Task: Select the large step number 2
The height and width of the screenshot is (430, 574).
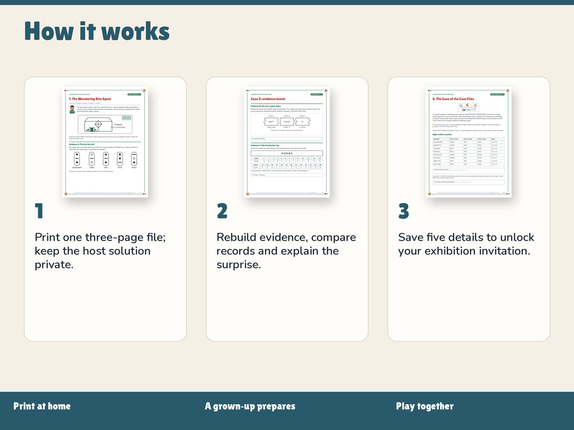Action: coord(222,211)
